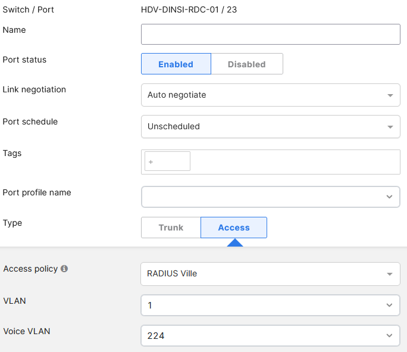Open the Access policy dropdown

pyautogui.click(x=270, y=274)
